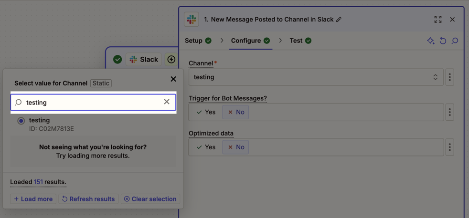469x218 pixels.
Task: Switch to the Test tab
Action: point(300,41)
